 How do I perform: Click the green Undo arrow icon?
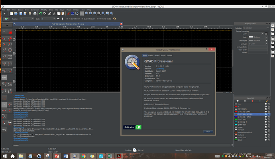[41, 13]
